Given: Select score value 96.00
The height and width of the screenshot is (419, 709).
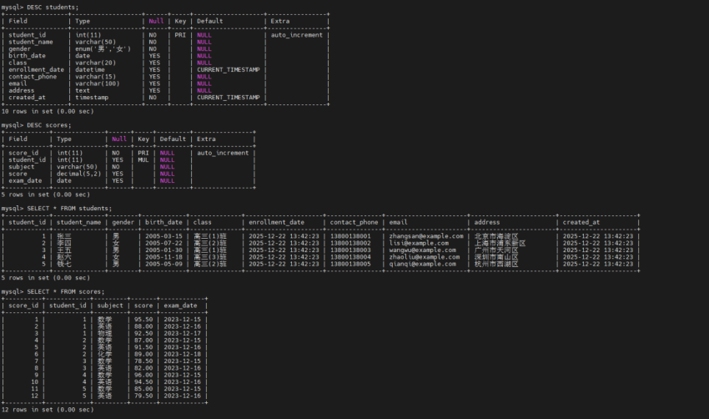Looking at the screenshot, I should pos(143,375).
